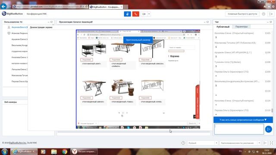Screen dimensions: 276x155
Task: Minimize the users (Пользователи) panel
Action: point(48,22)
